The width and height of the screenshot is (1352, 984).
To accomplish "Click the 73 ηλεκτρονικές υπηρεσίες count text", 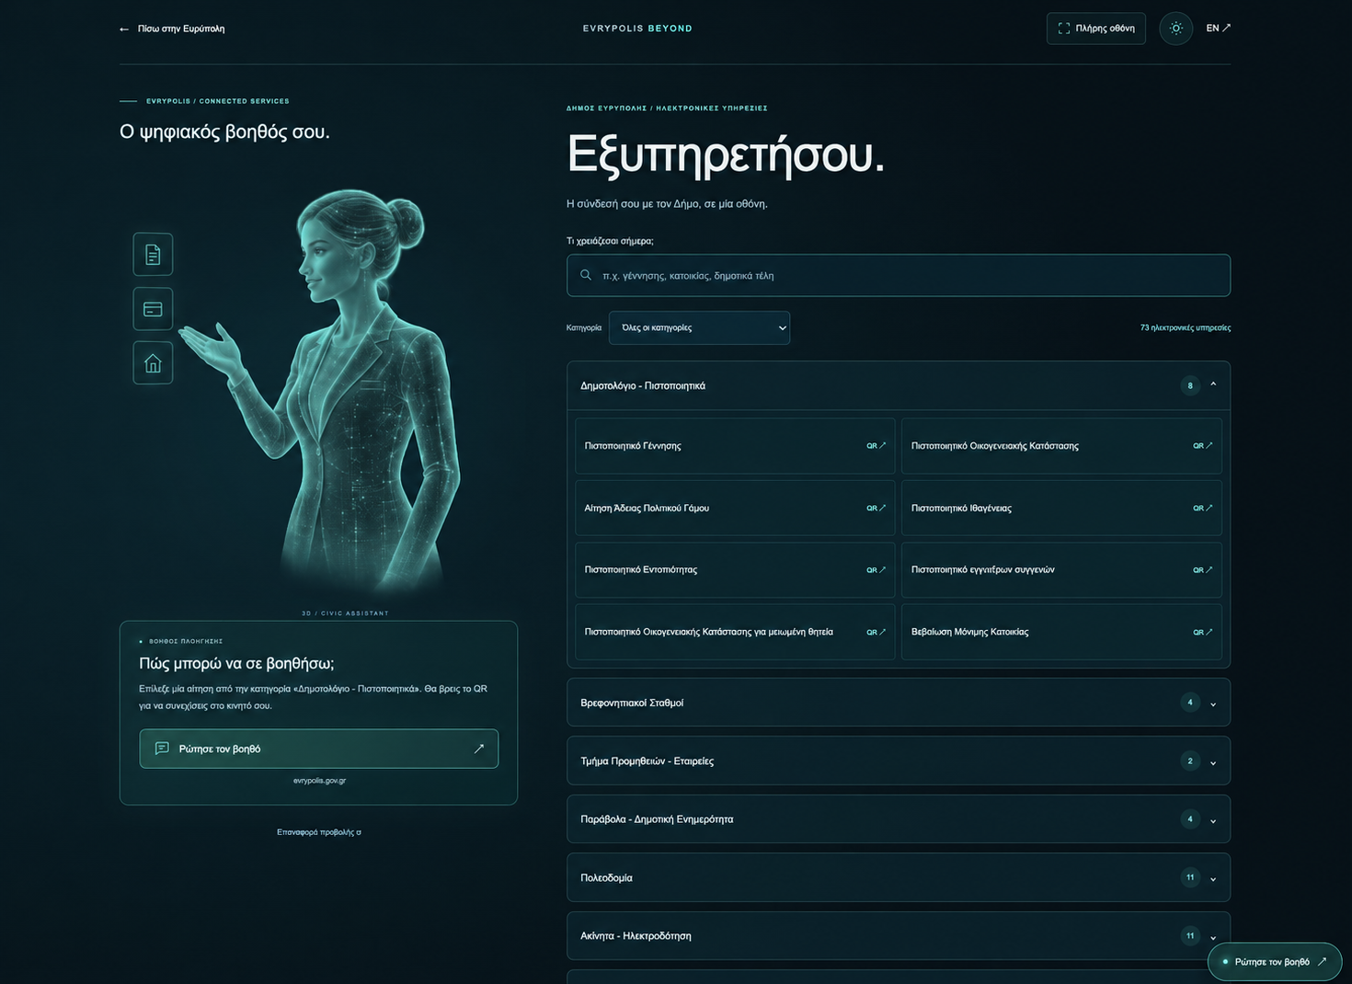I will pyautogui.click(x=1186, y=327).
